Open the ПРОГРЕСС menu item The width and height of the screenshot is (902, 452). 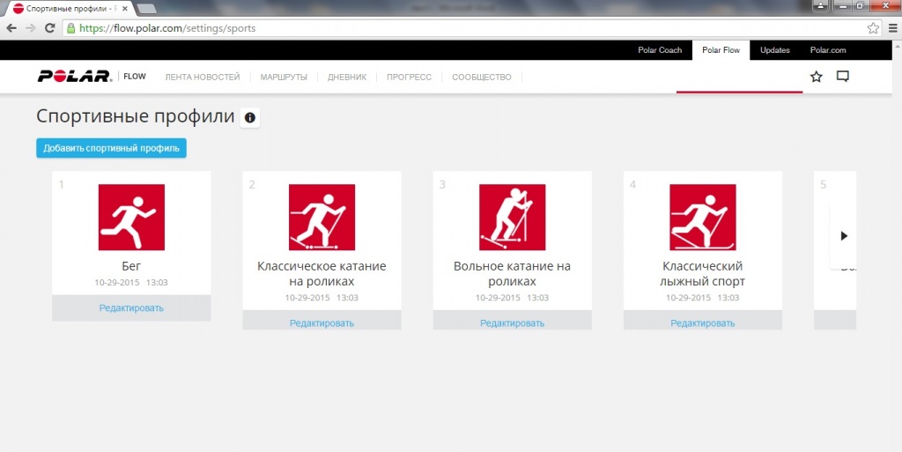(x=409, y=77)
